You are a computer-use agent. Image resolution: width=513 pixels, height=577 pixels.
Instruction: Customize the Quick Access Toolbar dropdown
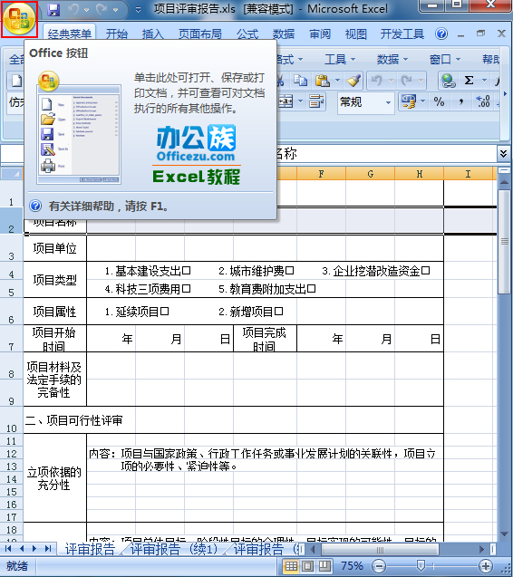coord(138,10)
